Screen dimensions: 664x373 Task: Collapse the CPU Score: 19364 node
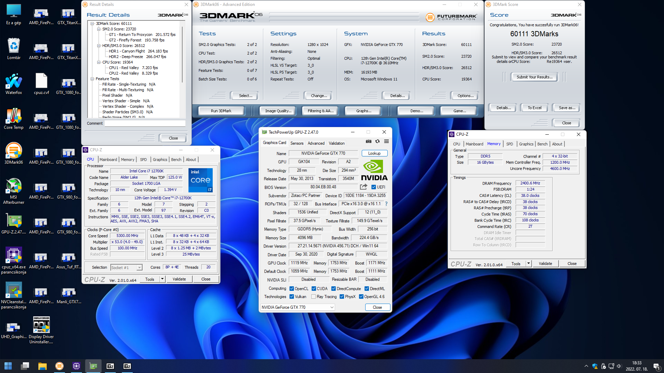pyautogui.click(x=99, y=63)
